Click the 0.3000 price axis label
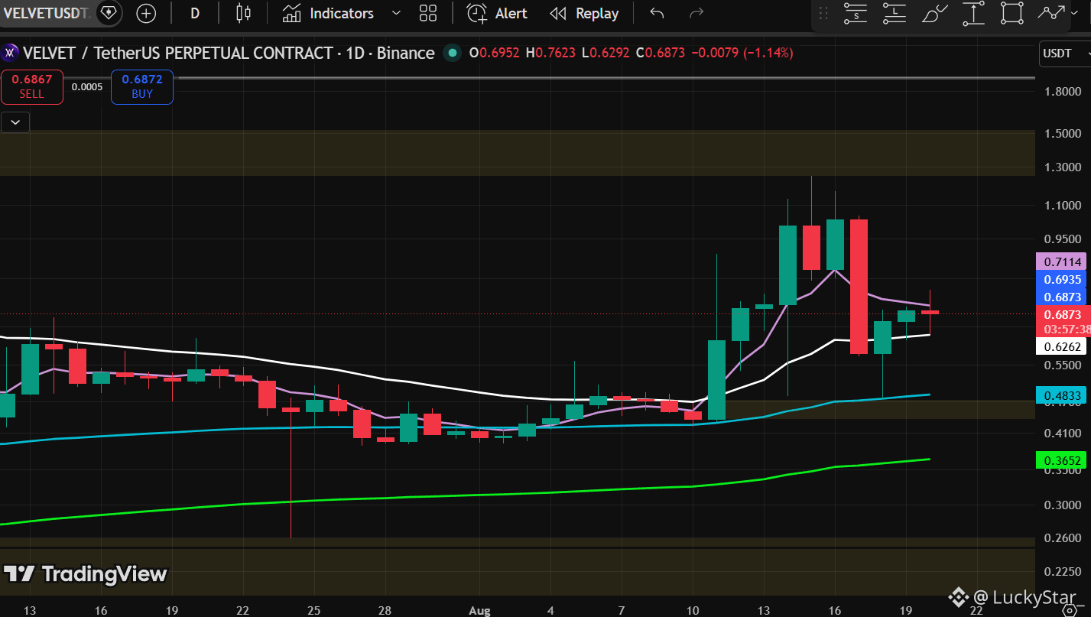This screenshot has width=1091, height=617. click(1063, 505)
